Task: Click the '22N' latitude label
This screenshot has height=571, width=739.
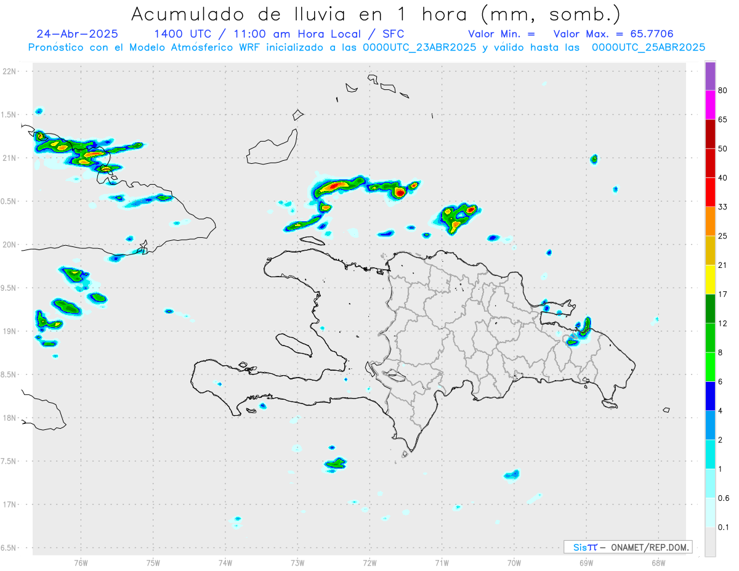Action: pyautogui.click(x=10, y=71)
